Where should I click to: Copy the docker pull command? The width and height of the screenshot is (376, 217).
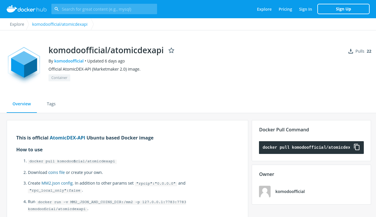[x=357, y=147]
